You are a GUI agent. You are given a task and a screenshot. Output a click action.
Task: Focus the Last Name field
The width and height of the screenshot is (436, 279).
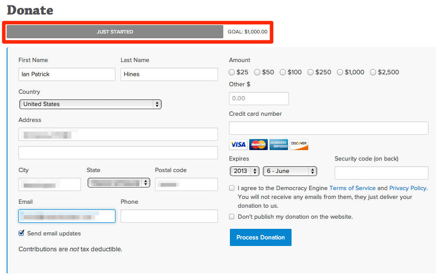[x=169, y=74]
